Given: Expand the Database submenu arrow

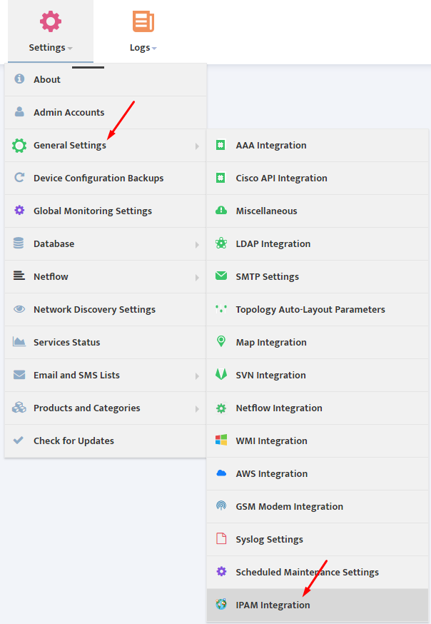Looking at the screenshot, I should 197,245.
